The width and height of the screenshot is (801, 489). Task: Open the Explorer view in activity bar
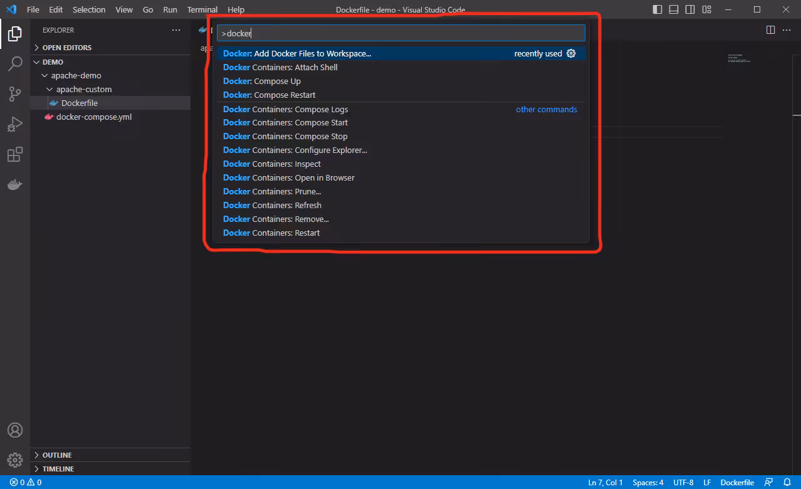click(15, 33)
